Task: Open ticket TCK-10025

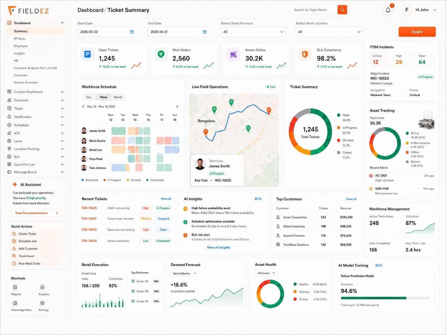Action: tap(89, 208)
